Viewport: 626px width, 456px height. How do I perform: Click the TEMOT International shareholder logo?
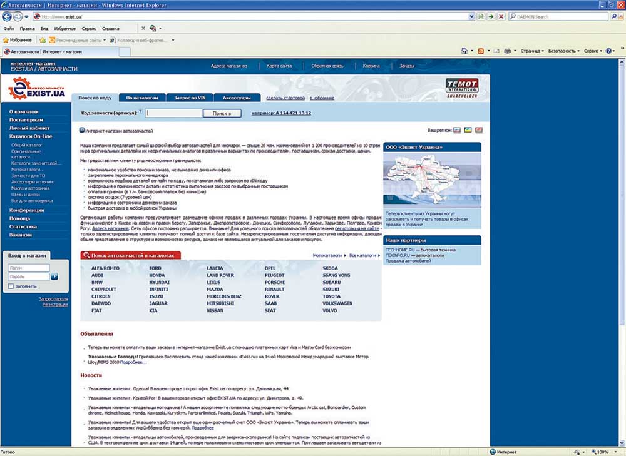pos(462,88)
